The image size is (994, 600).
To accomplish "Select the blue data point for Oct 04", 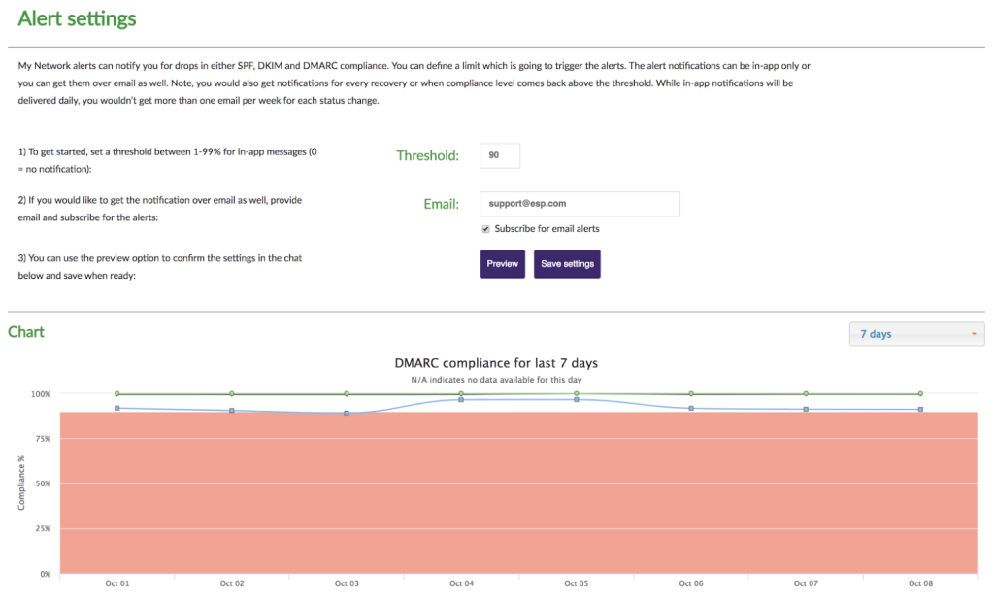I will [x=461, y=400].
